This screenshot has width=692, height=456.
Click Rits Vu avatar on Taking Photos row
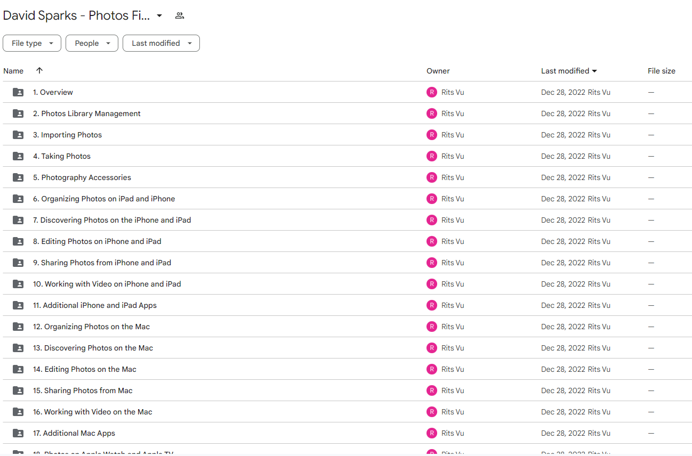pos(432,156)
